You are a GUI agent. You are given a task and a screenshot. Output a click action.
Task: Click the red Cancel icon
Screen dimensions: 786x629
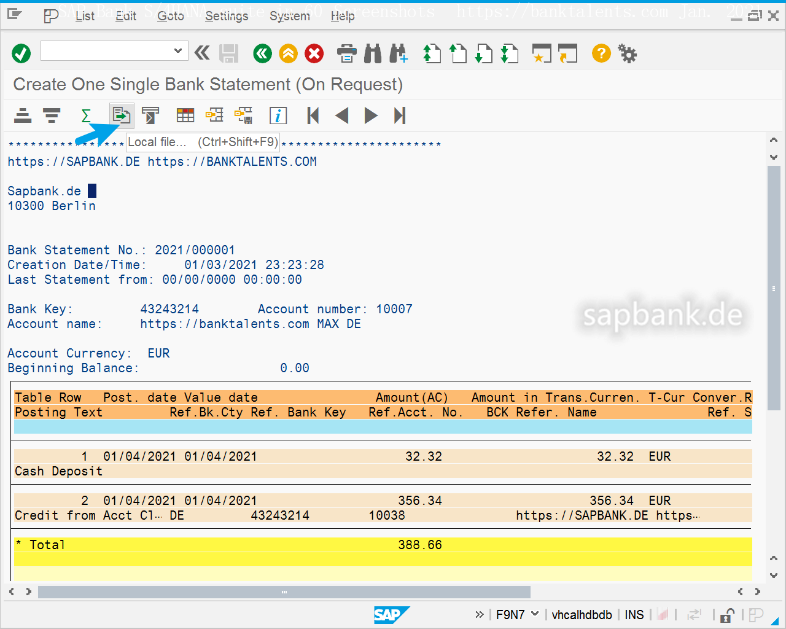point(314,53)
